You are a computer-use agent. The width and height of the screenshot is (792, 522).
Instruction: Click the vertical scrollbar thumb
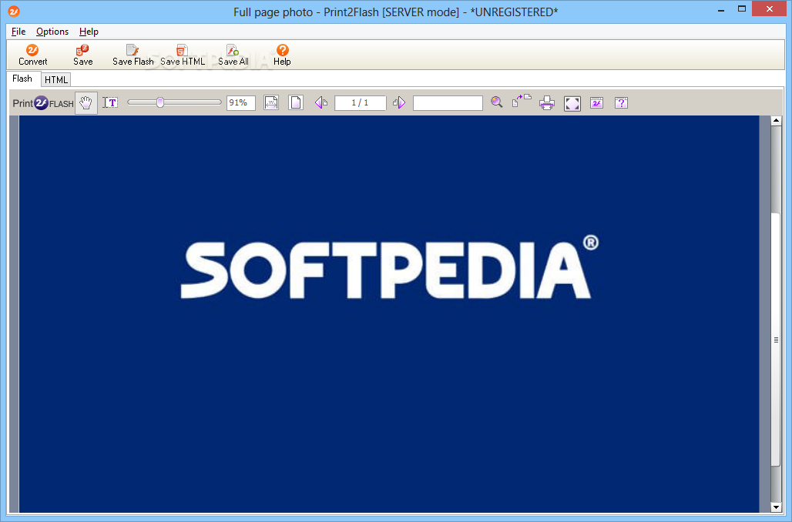tap(776, 340)
